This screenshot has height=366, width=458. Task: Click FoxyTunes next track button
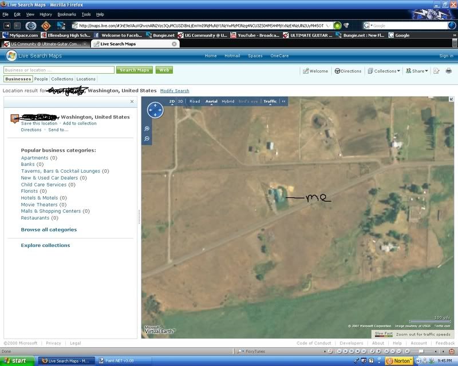(364, 351)
